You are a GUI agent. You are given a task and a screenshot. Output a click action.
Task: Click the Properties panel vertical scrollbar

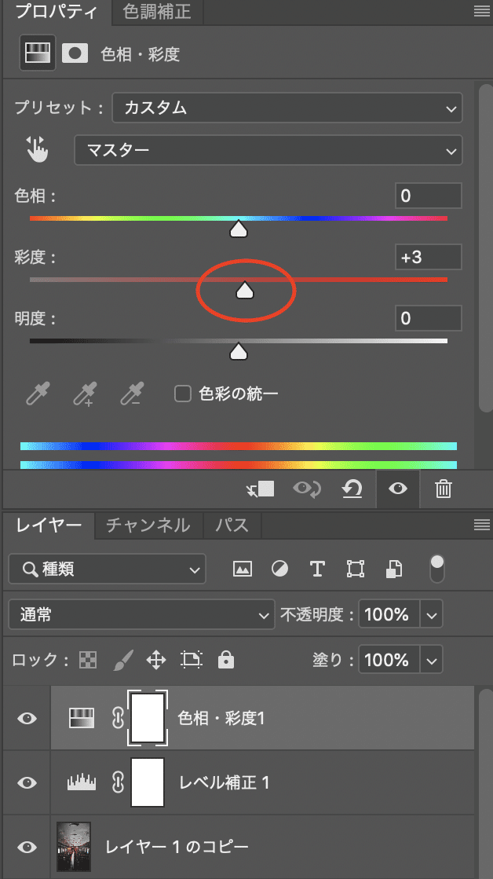pos(485,247)
